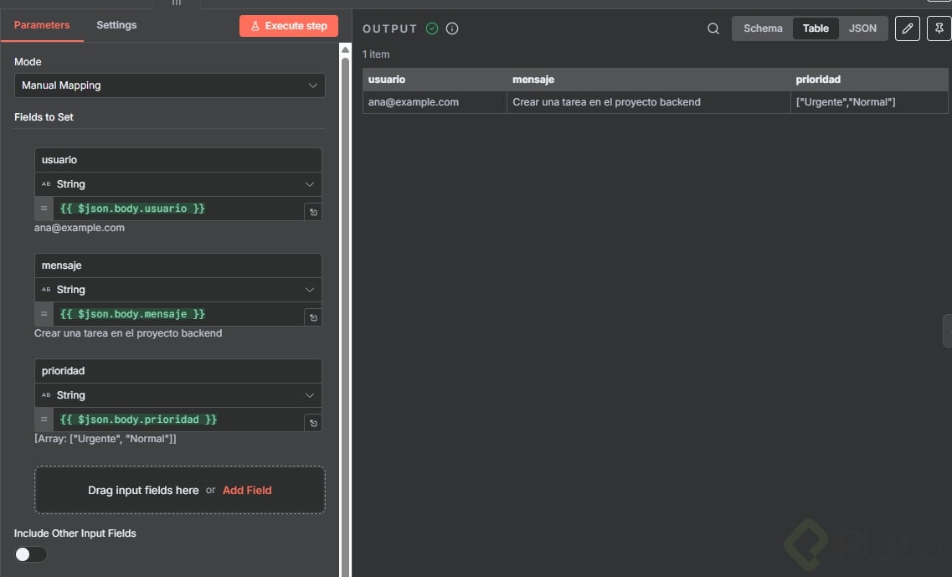Click the usuario column header

435,80
